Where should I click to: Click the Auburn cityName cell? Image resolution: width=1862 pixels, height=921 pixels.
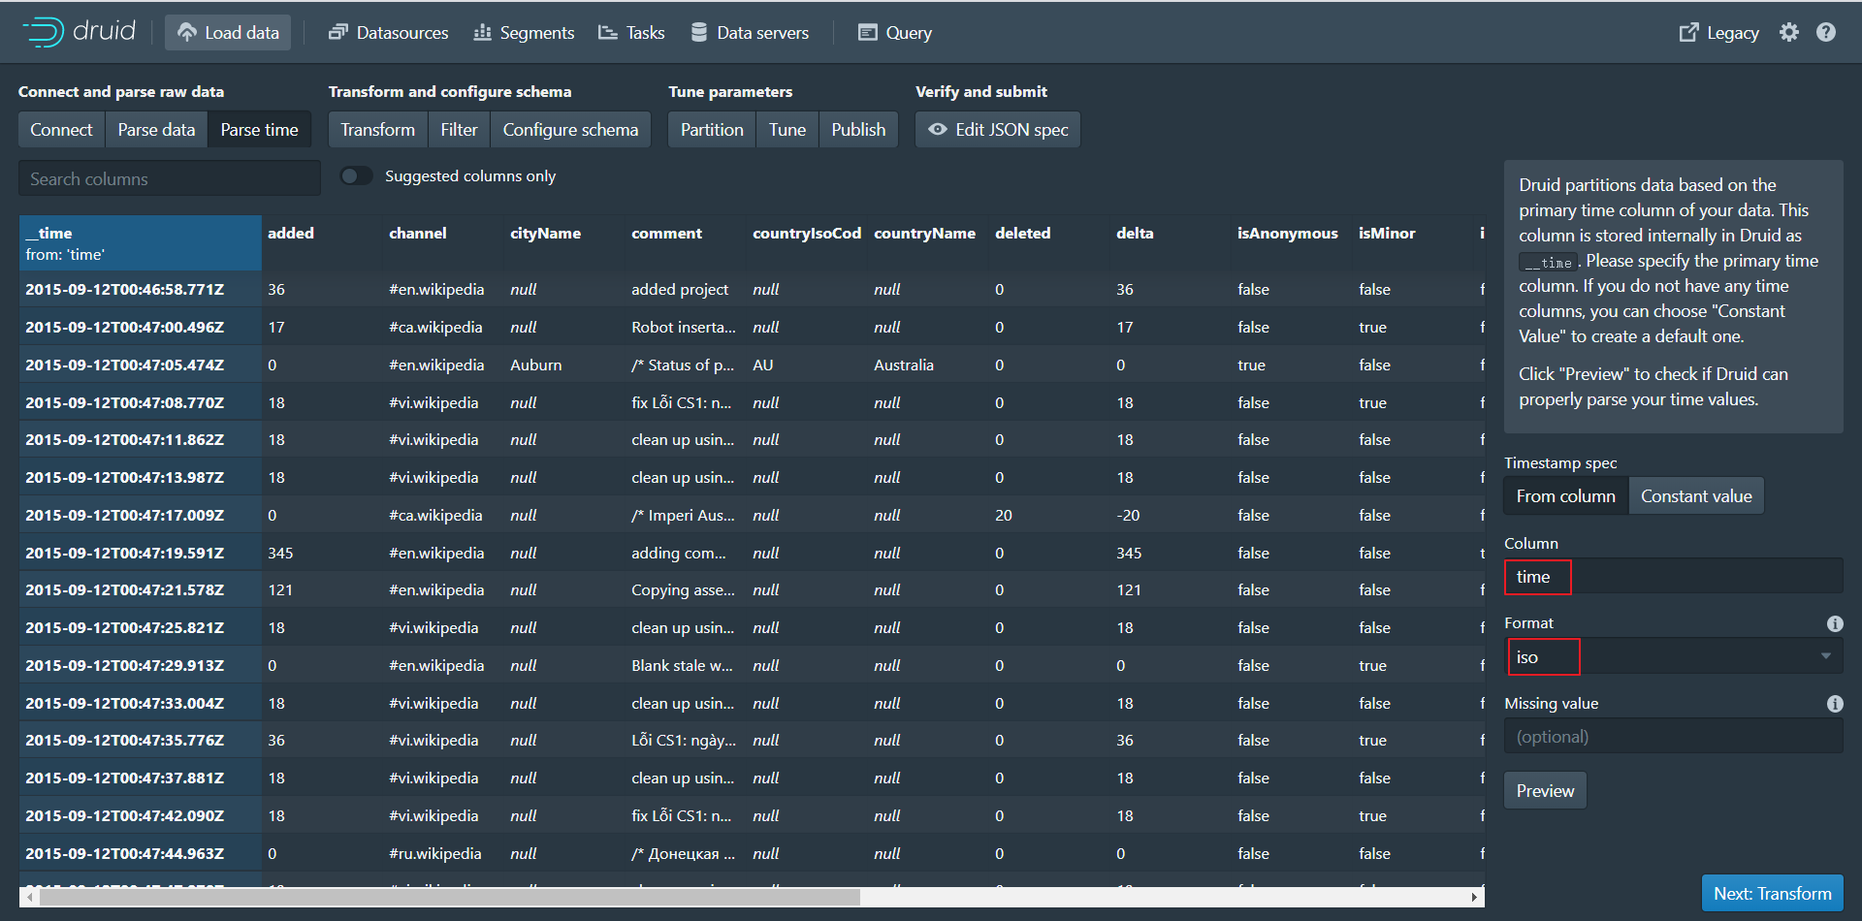pos(564,365)
